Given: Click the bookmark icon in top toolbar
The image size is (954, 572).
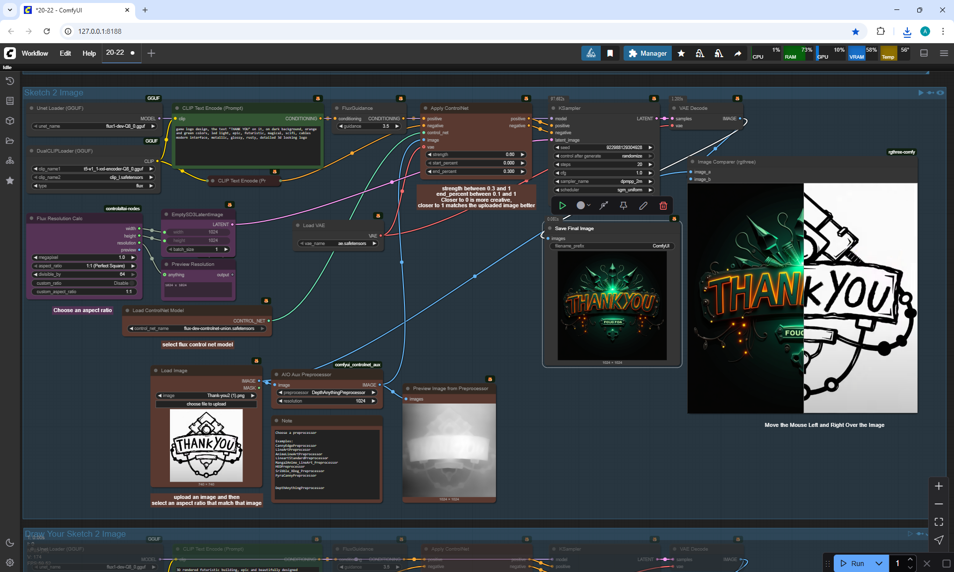Looking at the screenshot, I should (x=610, y=53).
